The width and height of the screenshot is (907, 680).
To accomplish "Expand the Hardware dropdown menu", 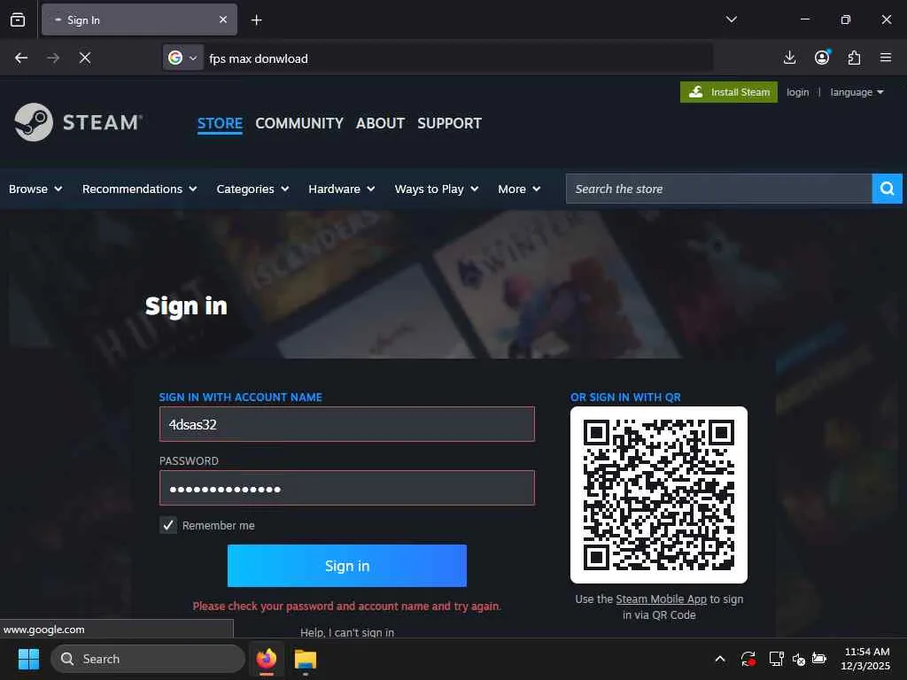I will (x=341, y=189).
